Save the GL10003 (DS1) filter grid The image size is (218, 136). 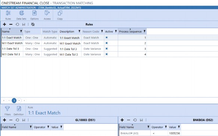pyautogui.click(x=24, y=120)
